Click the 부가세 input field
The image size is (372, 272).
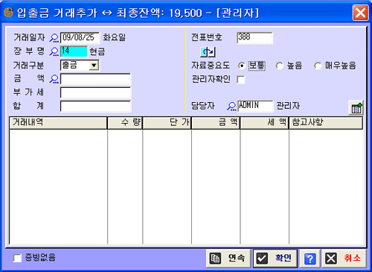[95, 93]
